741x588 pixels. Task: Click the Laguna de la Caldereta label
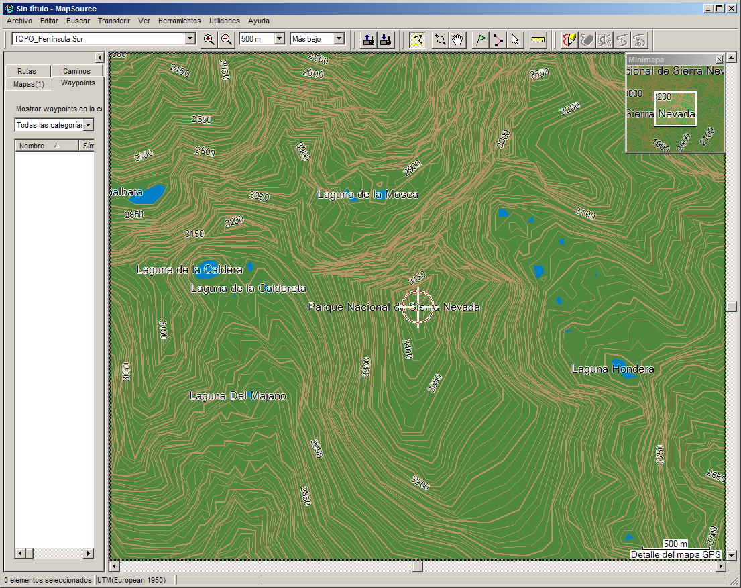tap(249, 289)
